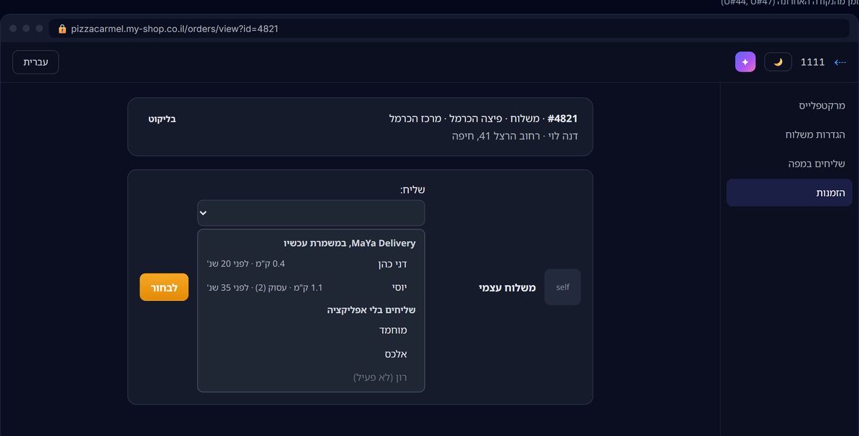Select courier יוסי from list
This screenshot has height=436, width=859.
point(311,287)
